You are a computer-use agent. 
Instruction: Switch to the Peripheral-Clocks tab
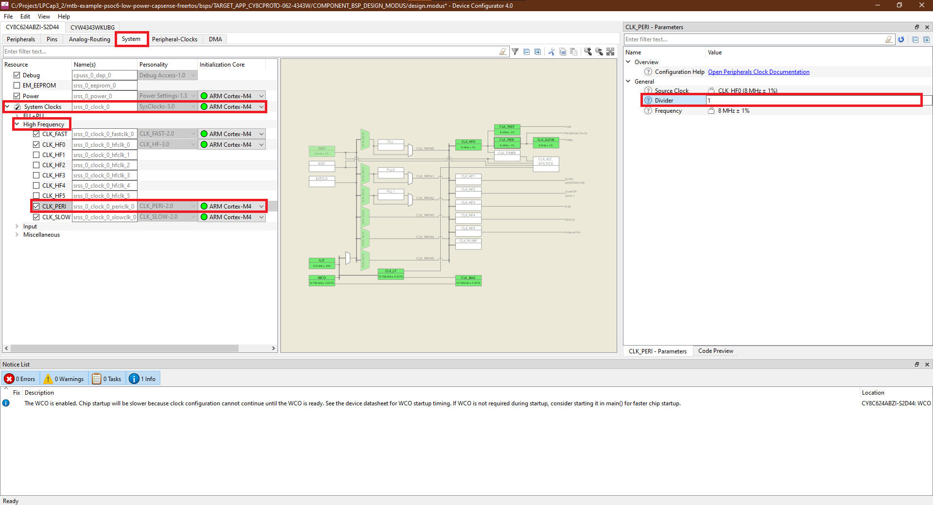[x=174, y=39]
